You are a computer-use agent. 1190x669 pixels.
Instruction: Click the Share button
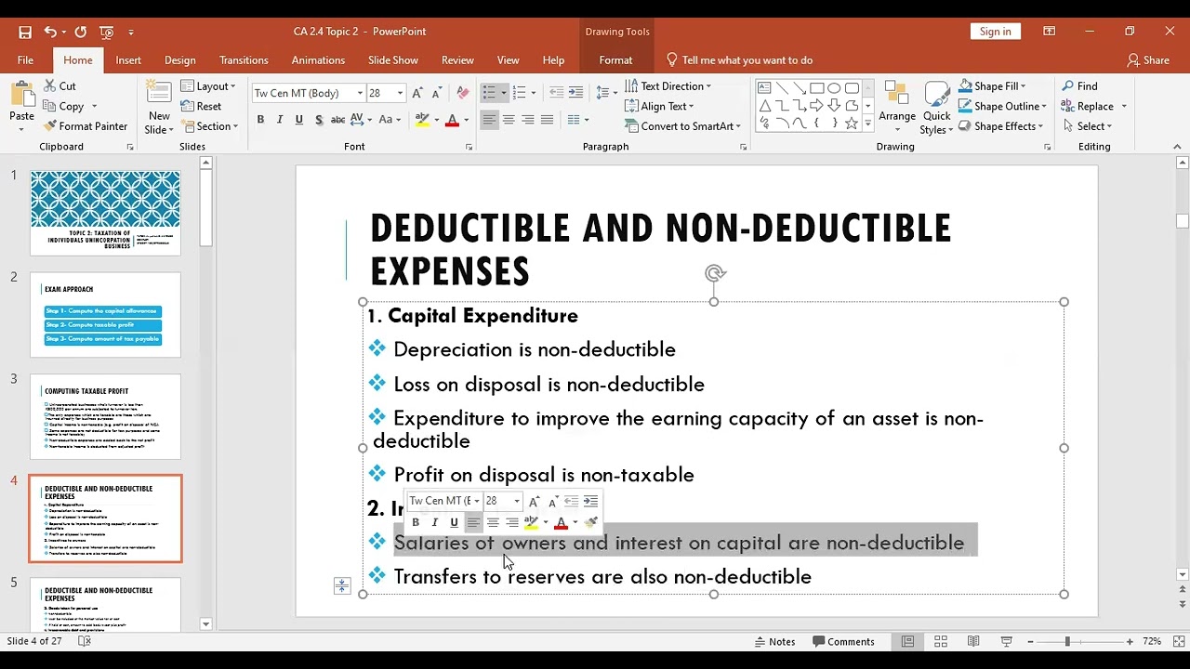click(1148, 60)
